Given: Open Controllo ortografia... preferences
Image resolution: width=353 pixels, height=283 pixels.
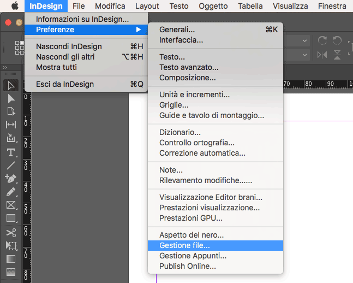Looking at the screenshot, I should (216, 143).
